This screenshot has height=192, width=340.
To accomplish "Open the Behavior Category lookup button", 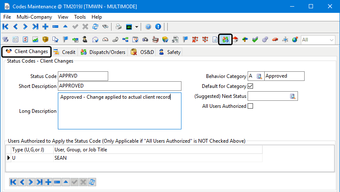I will 260,76.
